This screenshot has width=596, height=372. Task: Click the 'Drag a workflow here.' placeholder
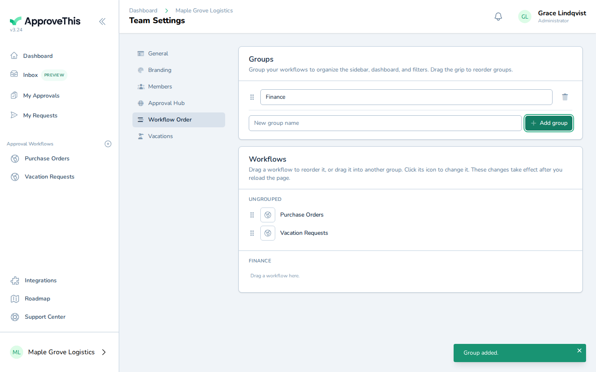tap(275, 276)
